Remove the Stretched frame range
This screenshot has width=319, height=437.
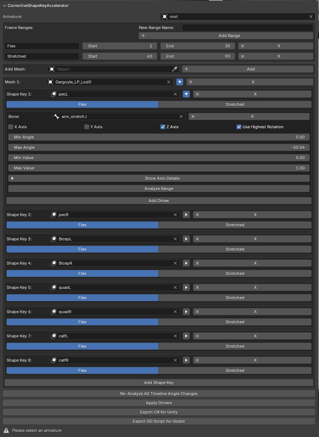coord(276,56)
